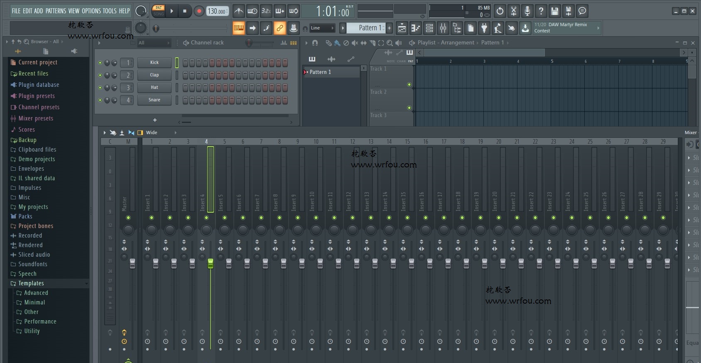Select the playlist zoom tool
This screenshot has width=701, height=363.
coord(390,43)
